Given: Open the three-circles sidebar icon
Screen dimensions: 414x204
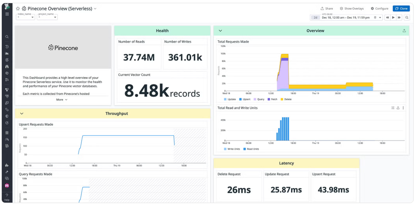Looking at the screenshot, I should [7, 90].
